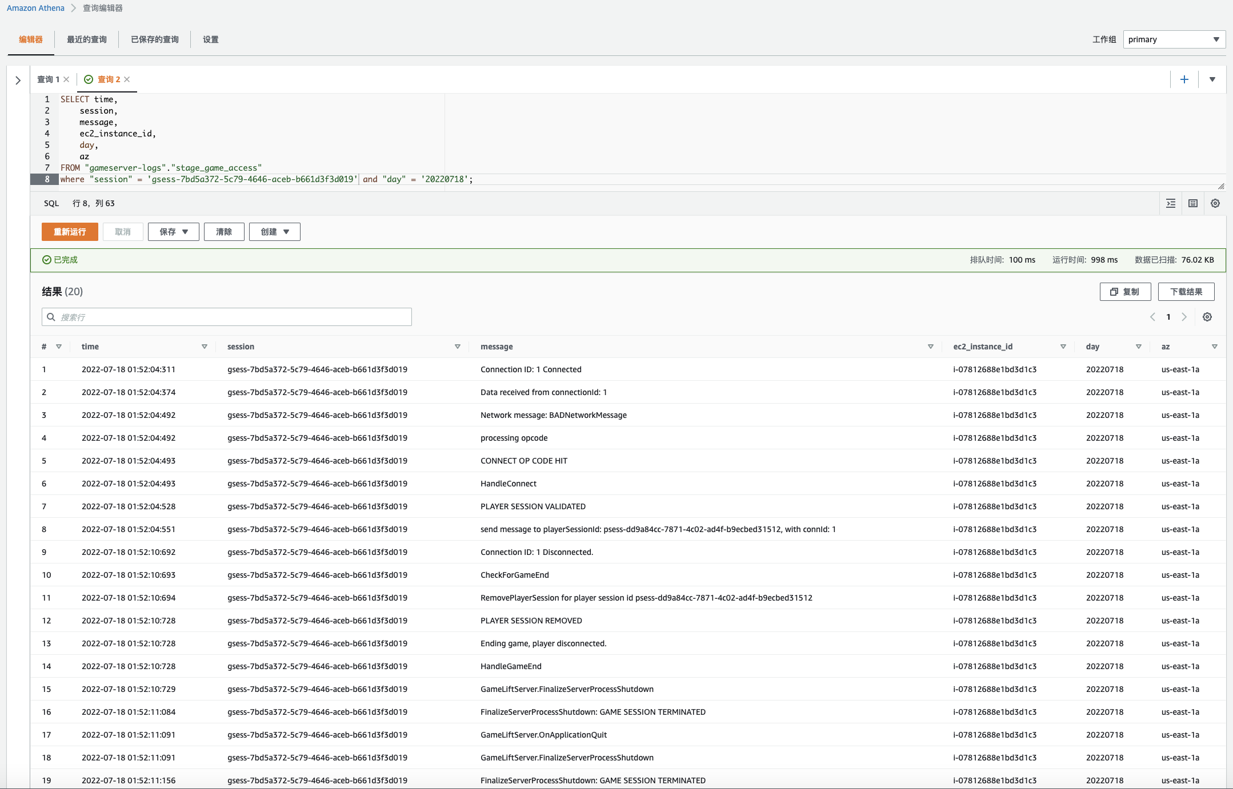The height and width of the screenshot is (789, 1233).
Task: Switch to the 最近的查询 tab
Action: [87, 39]
